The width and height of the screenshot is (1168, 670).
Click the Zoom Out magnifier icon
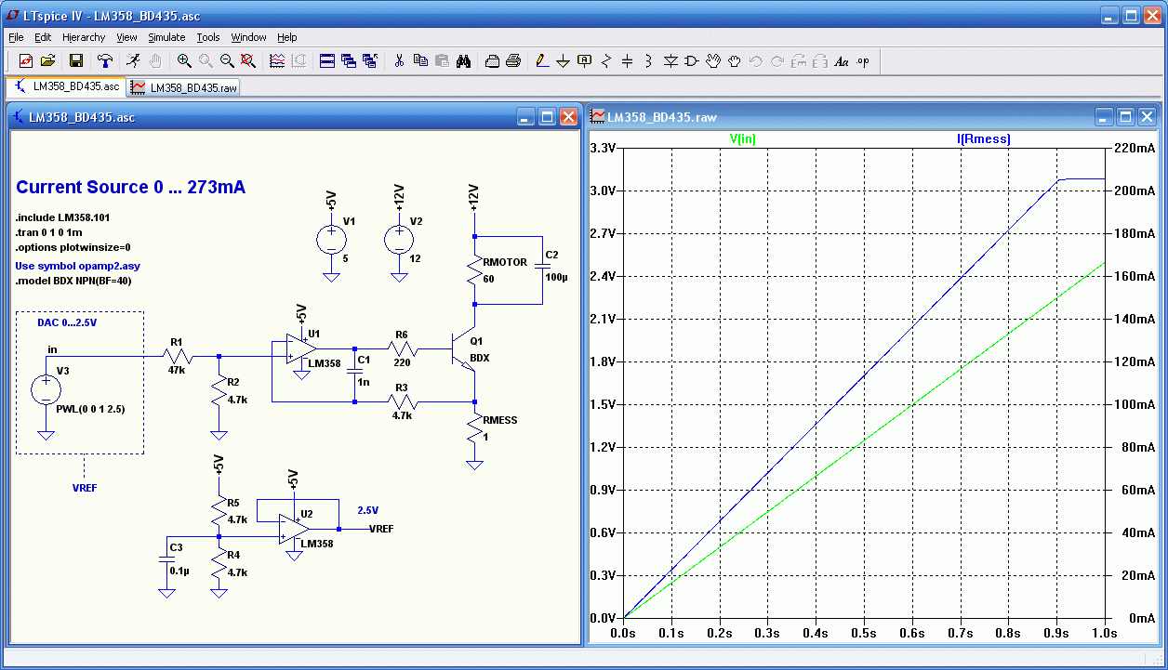click(227, 61)
